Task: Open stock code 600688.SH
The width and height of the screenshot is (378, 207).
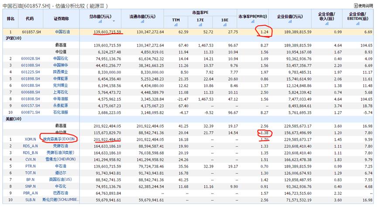Action: pyautogui.click(x=31, y=92)
